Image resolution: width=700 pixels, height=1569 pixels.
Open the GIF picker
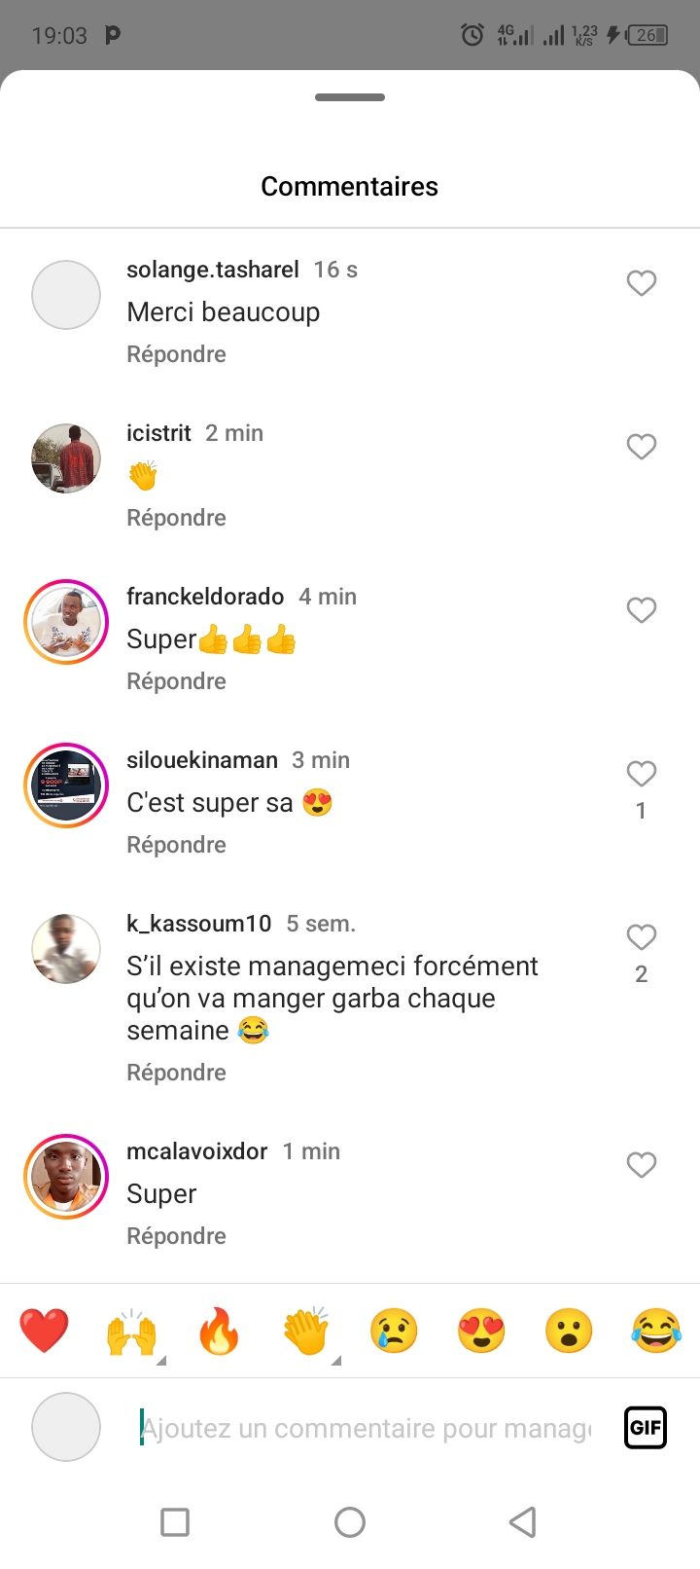coord(646,1428)
